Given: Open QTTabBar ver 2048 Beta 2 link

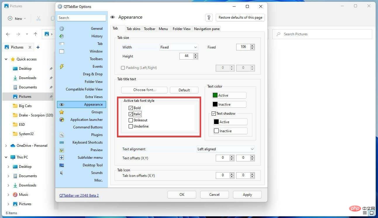Looking at the screenshot, I should click(79, 196).
